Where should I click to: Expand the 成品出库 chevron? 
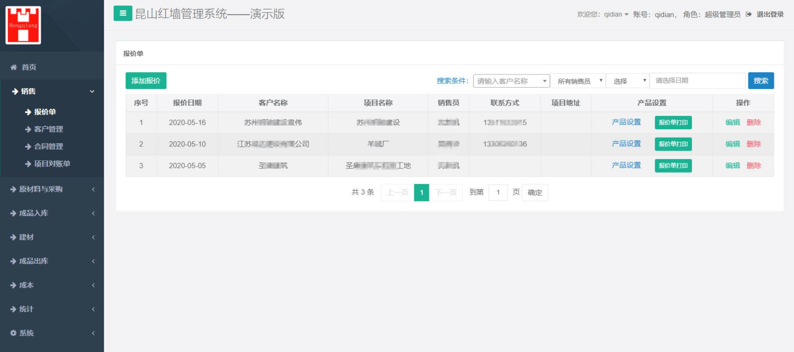tap(93, 261)
